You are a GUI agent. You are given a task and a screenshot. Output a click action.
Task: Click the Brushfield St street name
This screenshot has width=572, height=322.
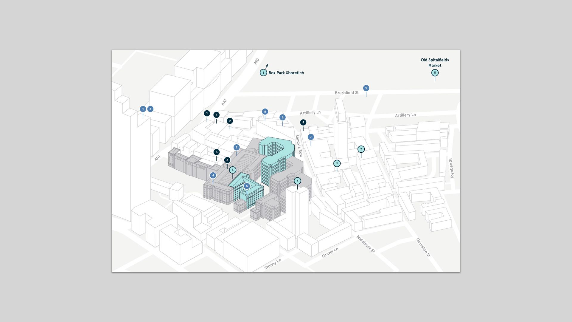point(346,93)
